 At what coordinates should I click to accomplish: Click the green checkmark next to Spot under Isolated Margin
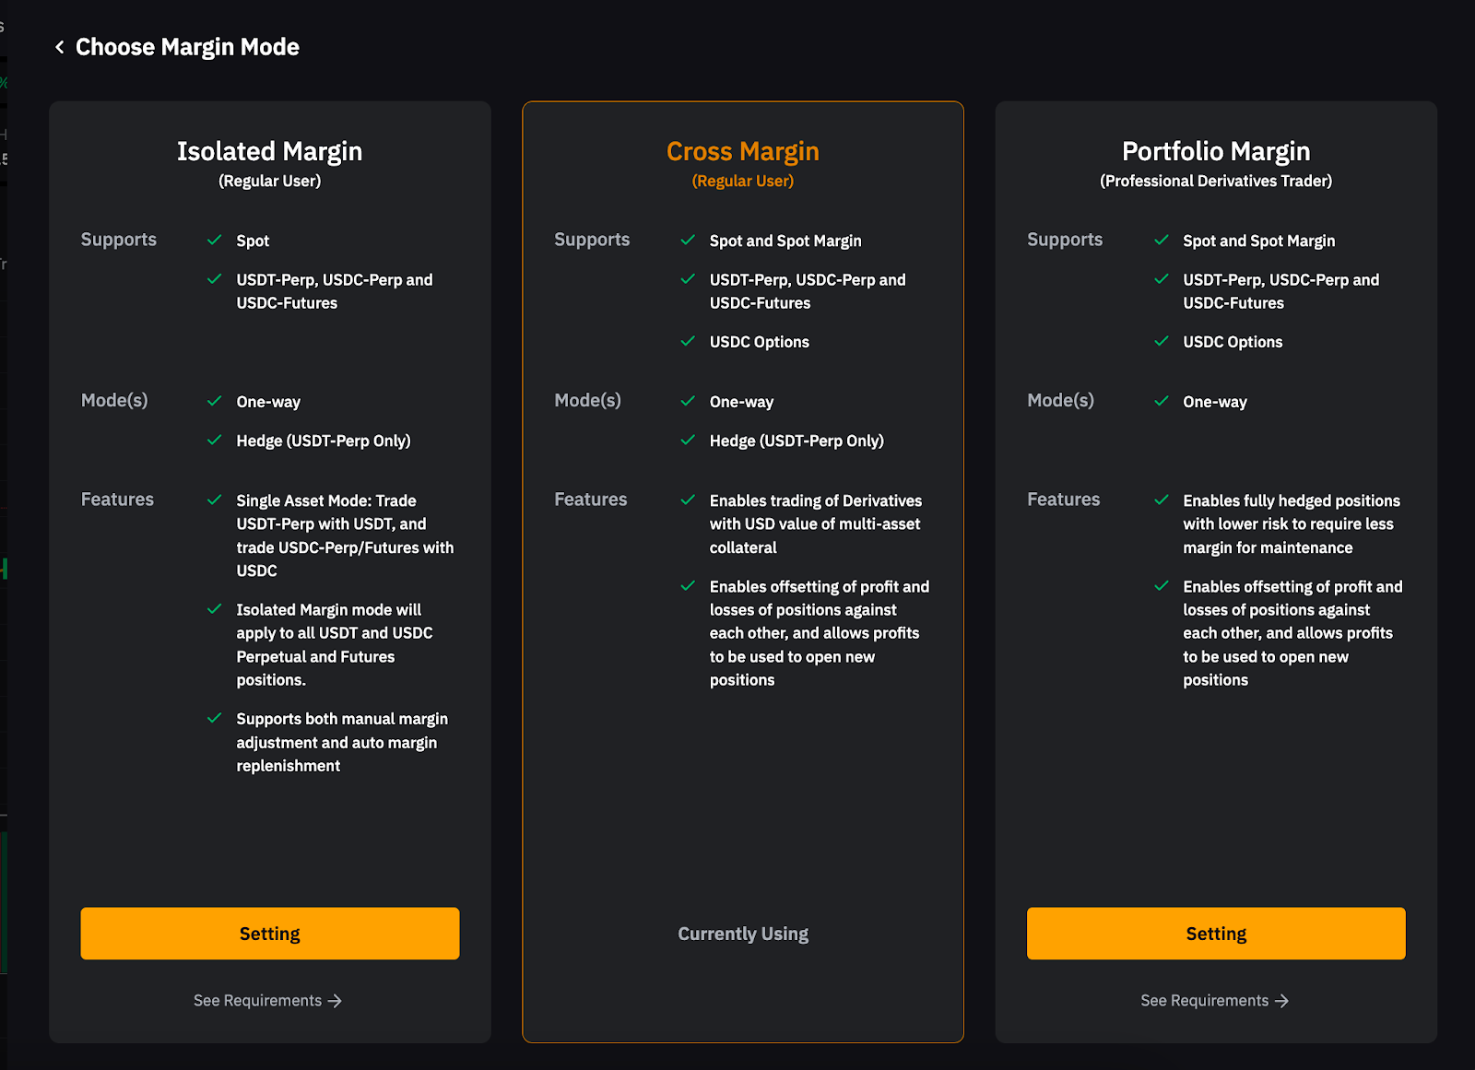[215, 240]
